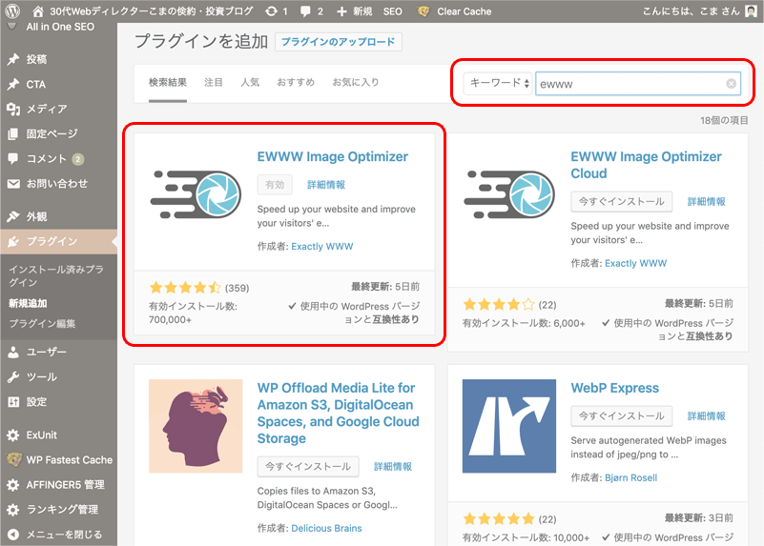Viewport: 764px width, 546px height.
Task: Install EWWW Image Optimizer Cloud with 今すぐインストール
Action: click(x=621, y=201)
